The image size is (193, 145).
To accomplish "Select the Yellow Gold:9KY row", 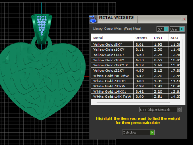I will click(136, 44).
